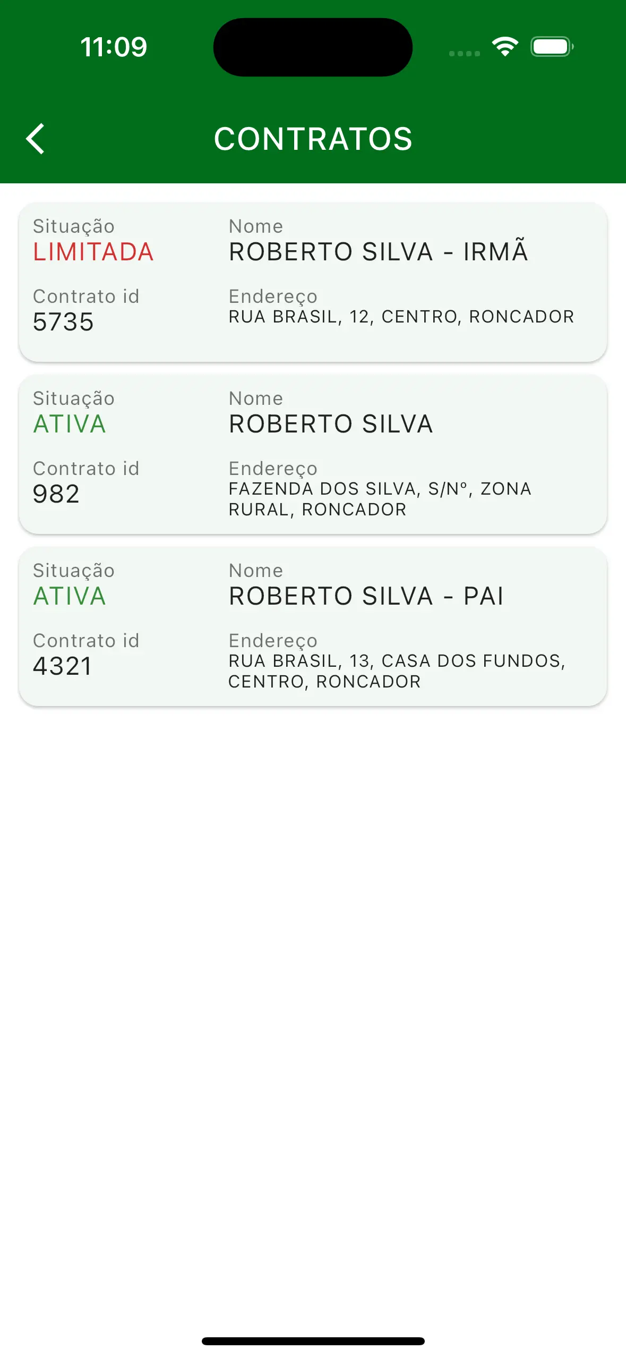Tap the back arrow in header
The width and height of the screenshot is (626, 1358).
click(x=36, y=139)
